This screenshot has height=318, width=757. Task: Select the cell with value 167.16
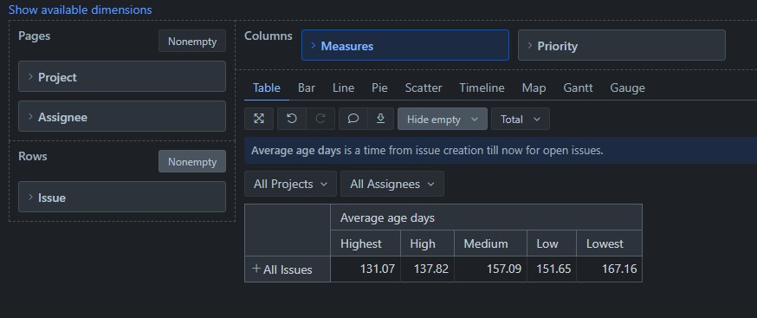(609, 269)
